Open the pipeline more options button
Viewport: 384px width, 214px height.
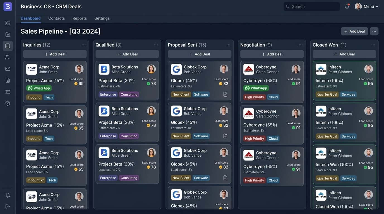(374, 31)
